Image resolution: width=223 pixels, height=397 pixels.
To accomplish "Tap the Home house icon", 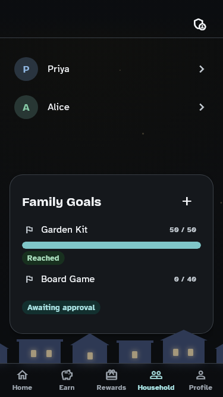I will click(22, 375).
